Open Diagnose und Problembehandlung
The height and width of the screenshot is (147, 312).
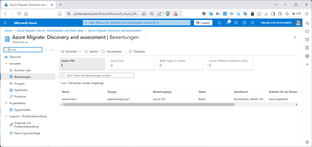pos(26,125)
